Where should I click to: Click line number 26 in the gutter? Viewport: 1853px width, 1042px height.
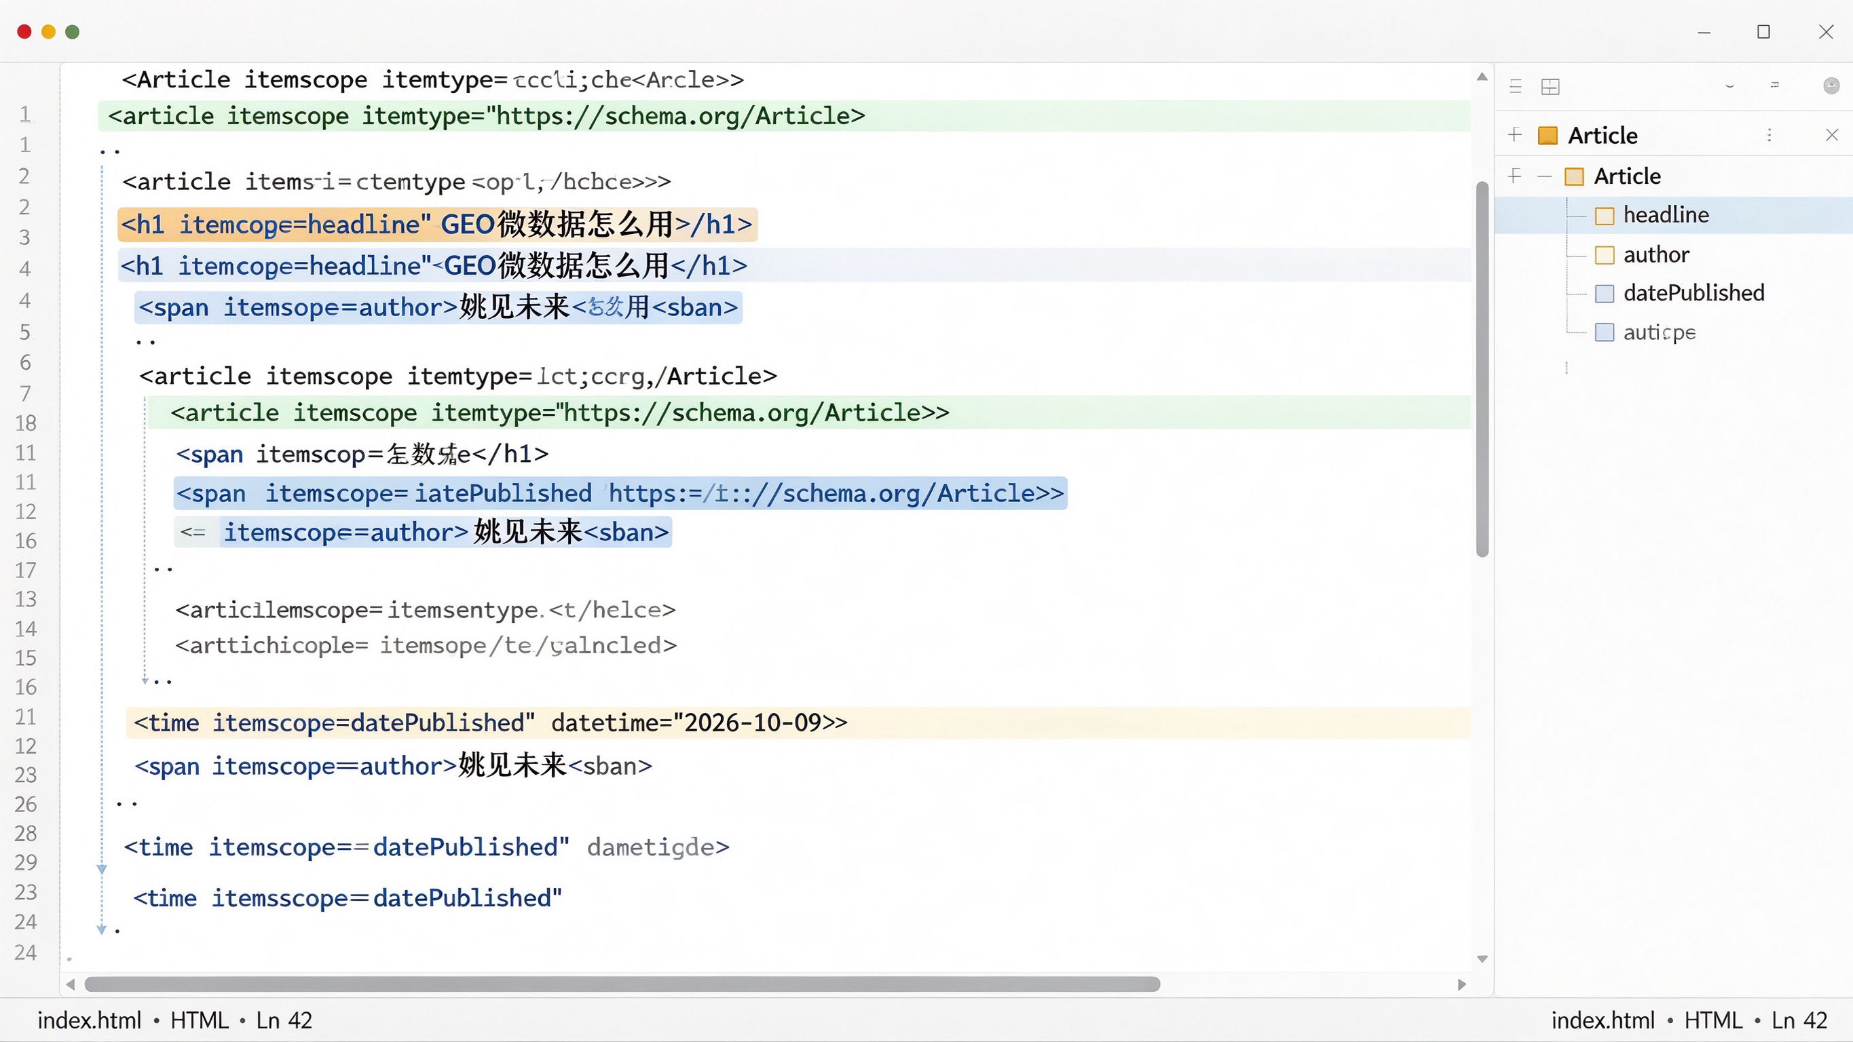(26, 804)
